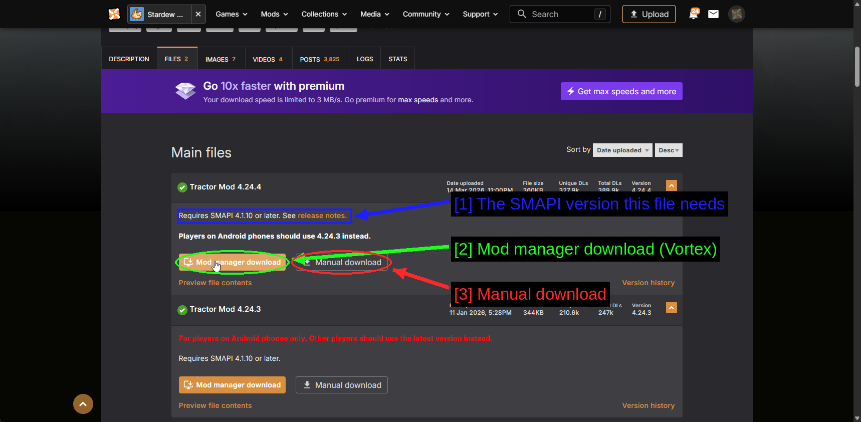Switch to the Files tab
861x422 pixels.
click(x=177, y=59)
